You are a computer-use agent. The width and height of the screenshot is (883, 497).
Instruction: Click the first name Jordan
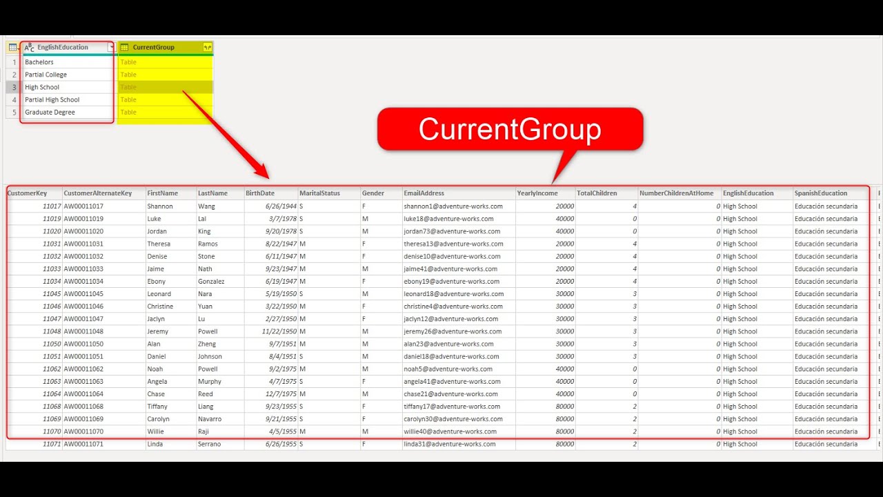click(x=157, y=231)
